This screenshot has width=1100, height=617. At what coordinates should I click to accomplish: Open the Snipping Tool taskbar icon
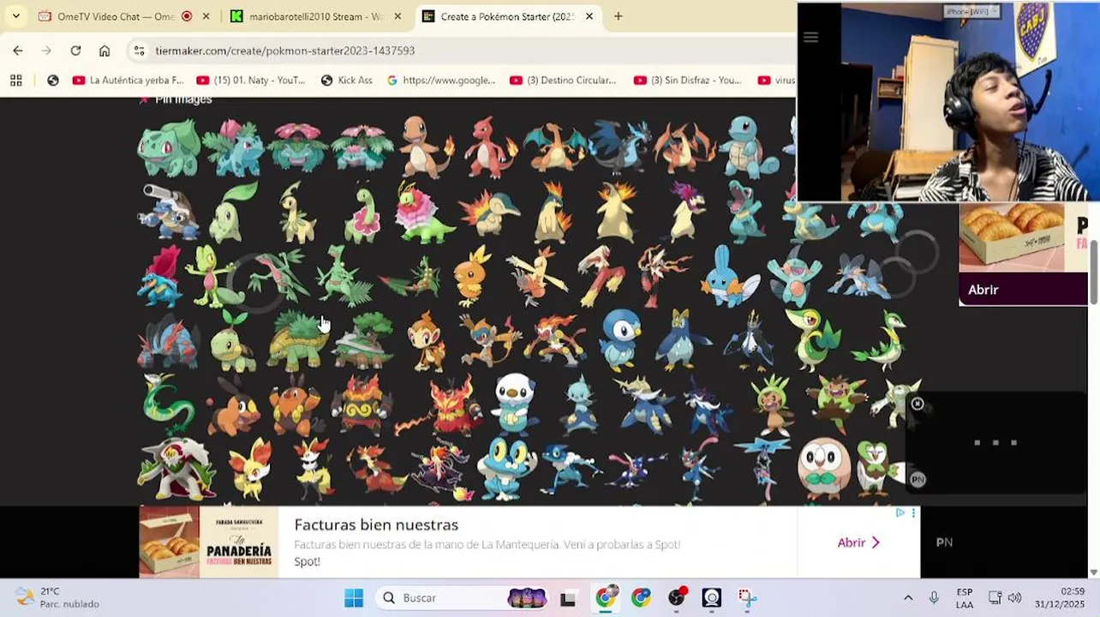pos(746,597)
